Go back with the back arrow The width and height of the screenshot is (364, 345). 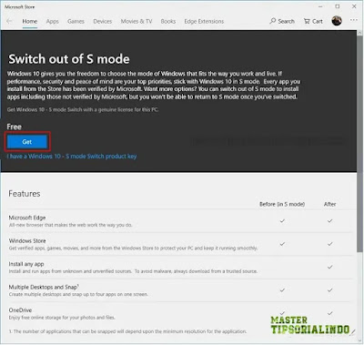pyautogui.click(x=9, y=21)
